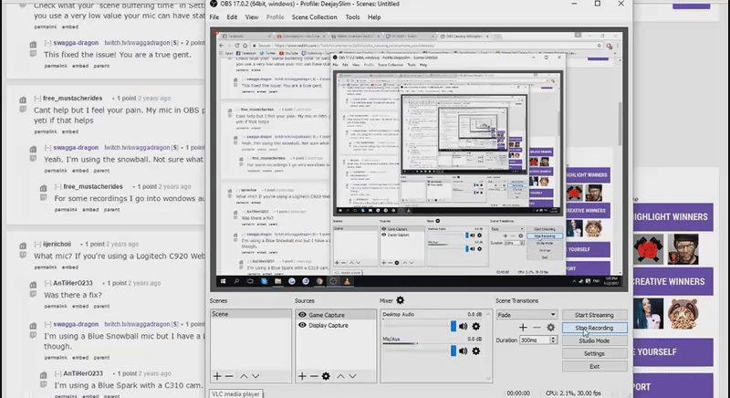Decrease Duration with stepper down arrow
The image size is (730, 398).
tap(553, 342)
